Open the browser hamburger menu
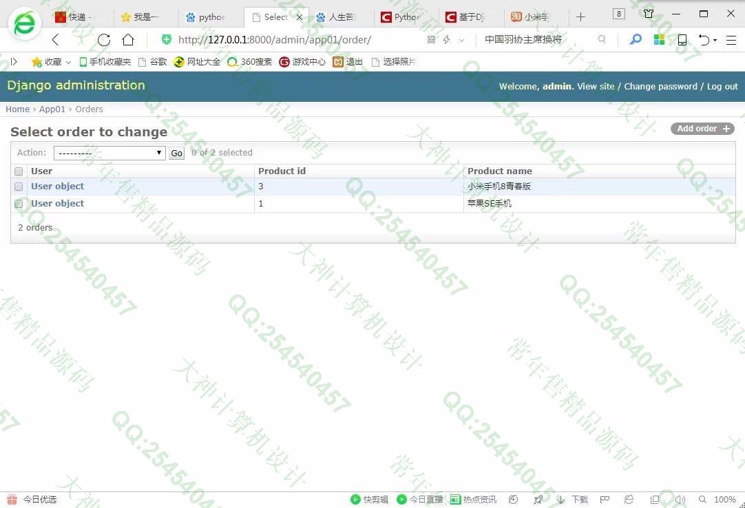 731,40
